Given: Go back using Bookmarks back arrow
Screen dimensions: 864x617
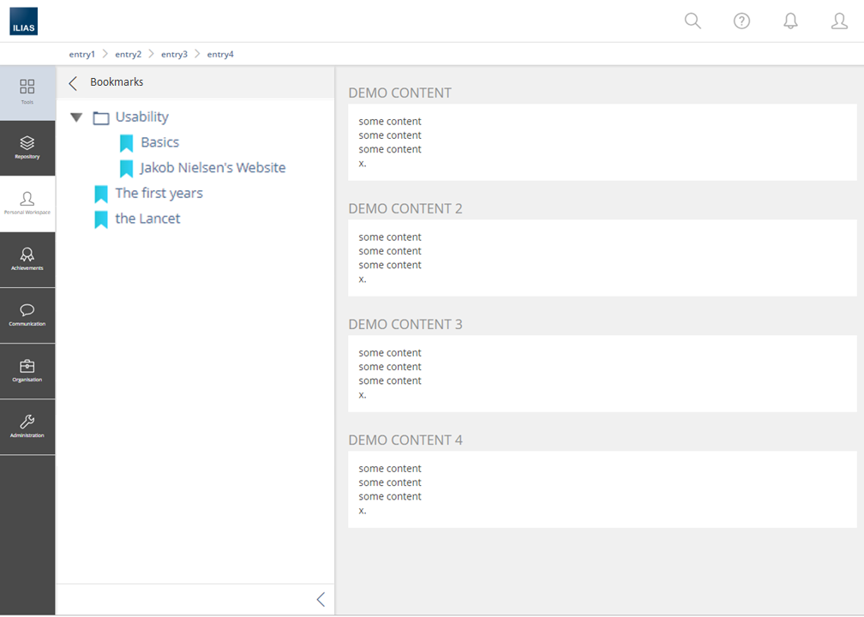Looking at the screenshot, I should [x=73, y=82].
